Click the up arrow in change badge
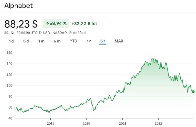 (47, 24)
